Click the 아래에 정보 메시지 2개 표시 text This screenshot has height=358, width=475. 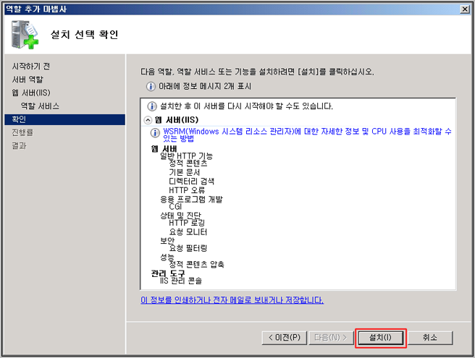(205, 87)
